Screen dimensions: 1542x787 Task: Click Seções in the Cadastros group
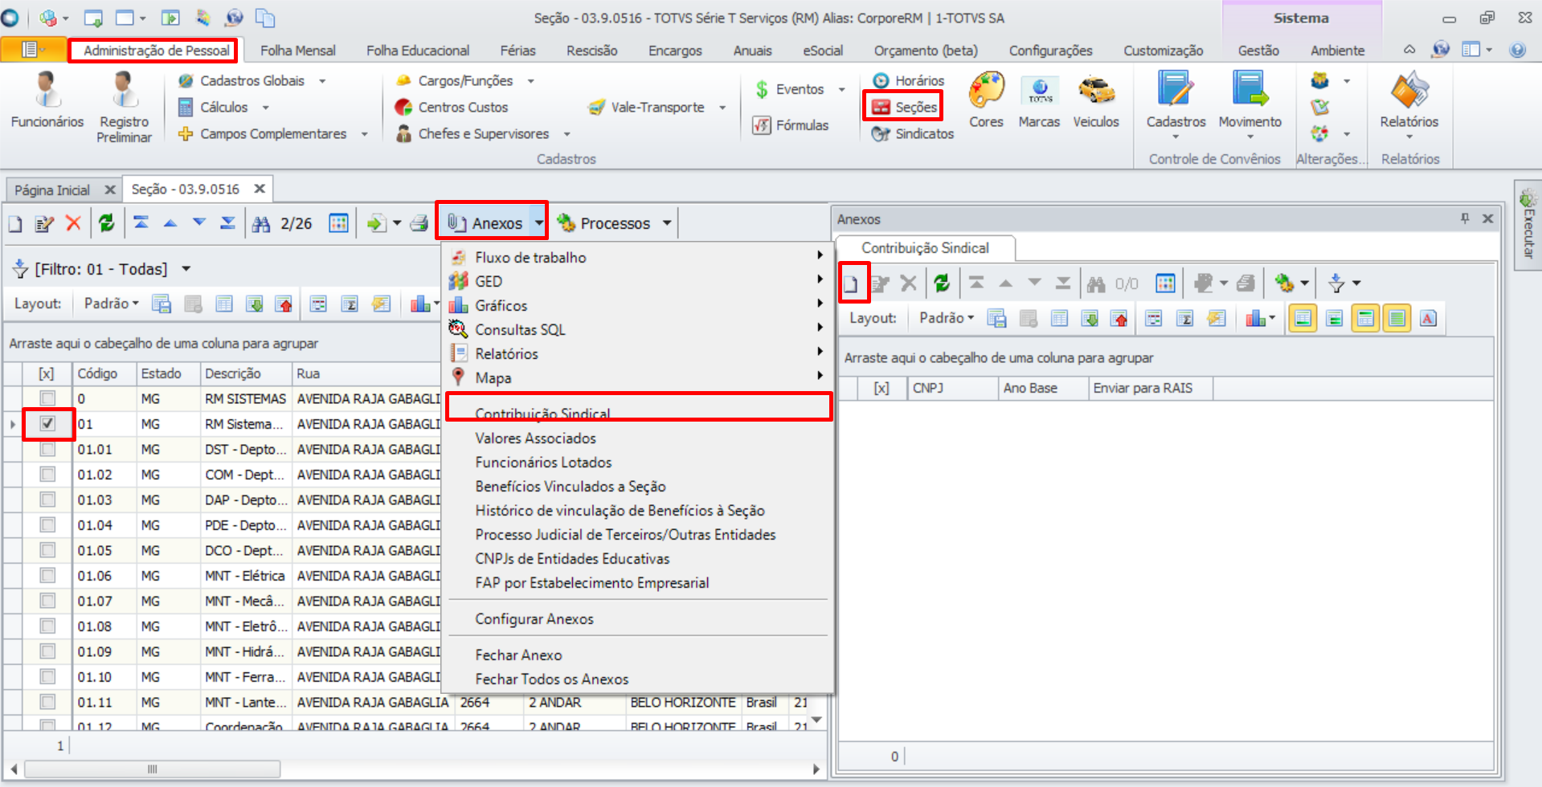coord(905,107)
